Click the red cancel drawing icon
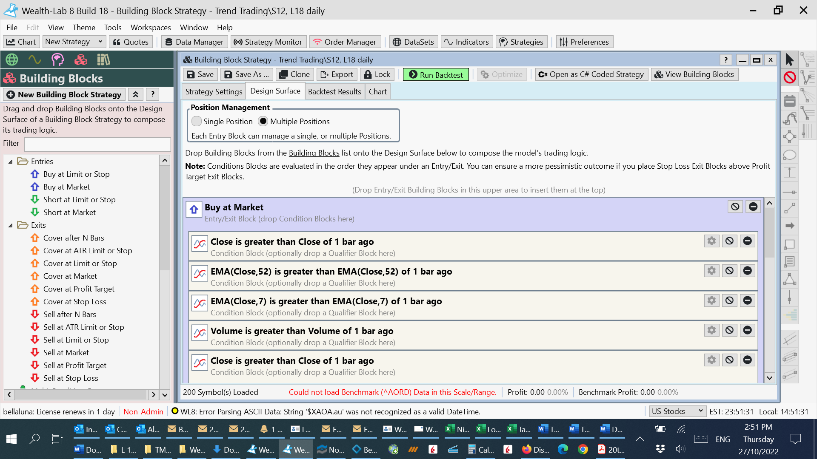 [790, 77]
